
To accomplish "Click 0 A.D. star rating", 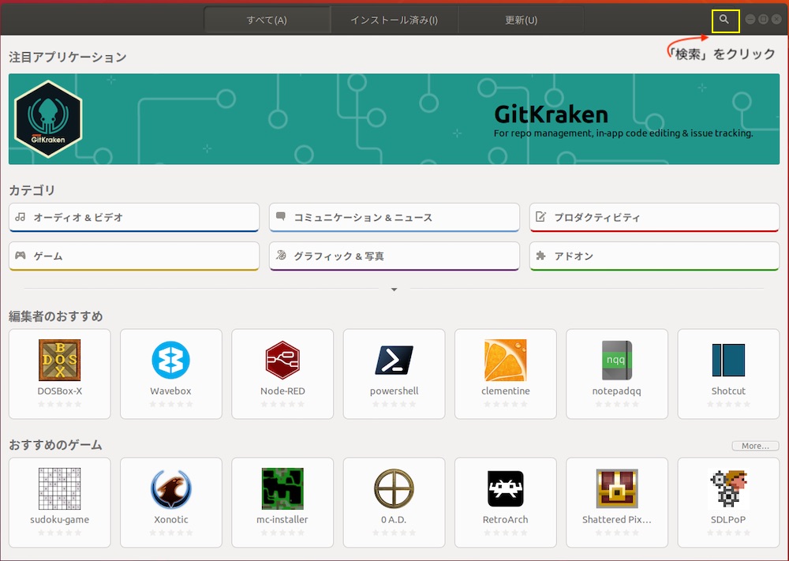I will click(x=394, y=533).
